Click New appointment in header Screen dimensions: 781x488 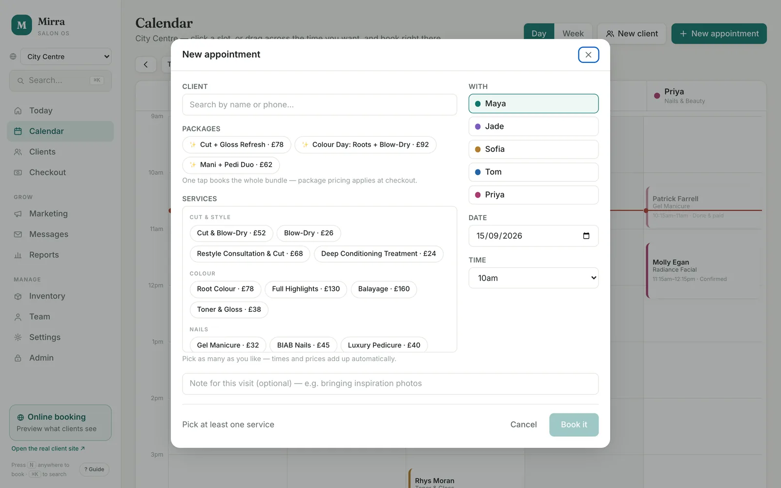click(719, 34)
